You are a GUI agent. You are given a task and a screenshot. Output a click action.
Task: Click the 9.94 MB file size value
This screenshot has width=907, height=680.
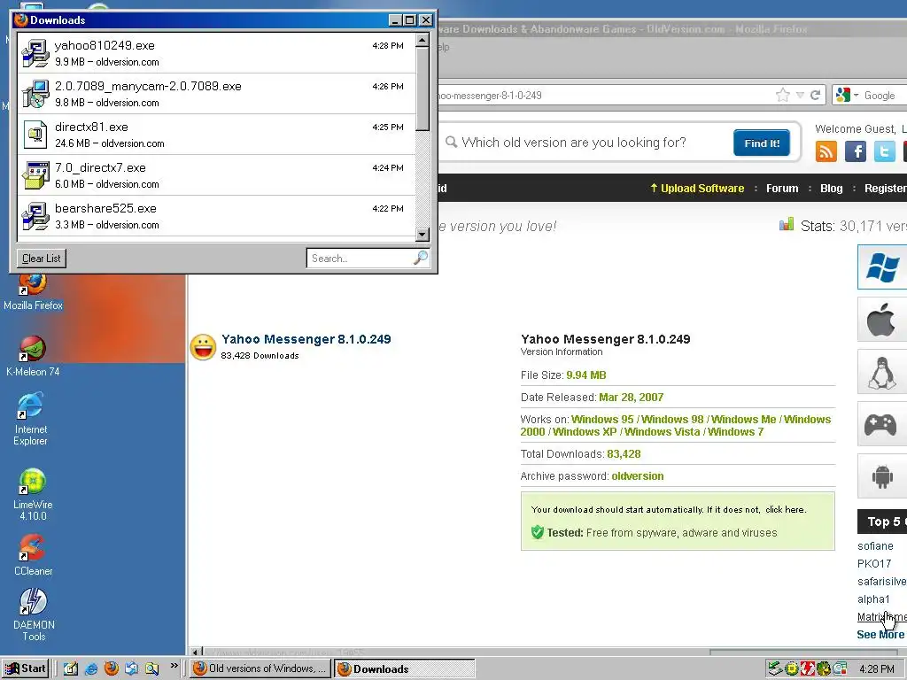[586, 375]
